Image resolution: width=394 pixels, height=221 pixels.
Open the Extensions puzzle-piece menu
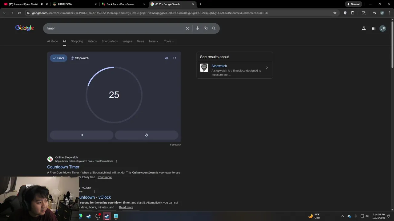[x=353, y=13]
